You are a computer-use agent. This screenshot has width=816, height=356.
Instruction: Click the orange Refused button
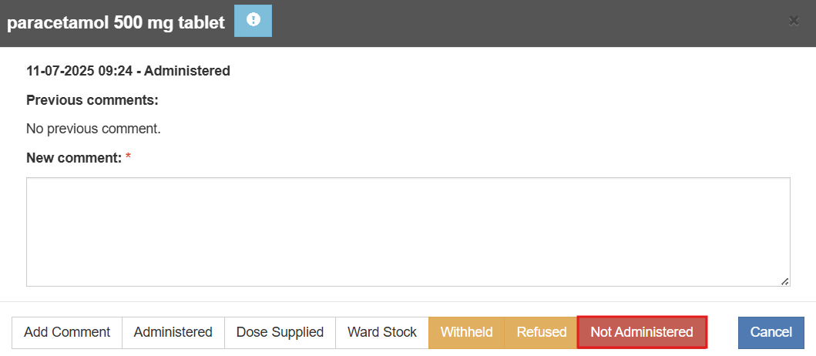[541, 332]
